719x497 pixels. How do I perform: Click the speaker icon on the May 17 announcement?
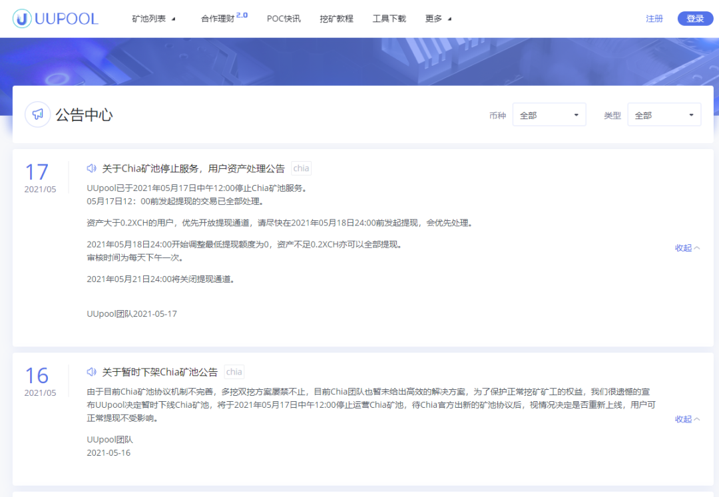point(92,168)
